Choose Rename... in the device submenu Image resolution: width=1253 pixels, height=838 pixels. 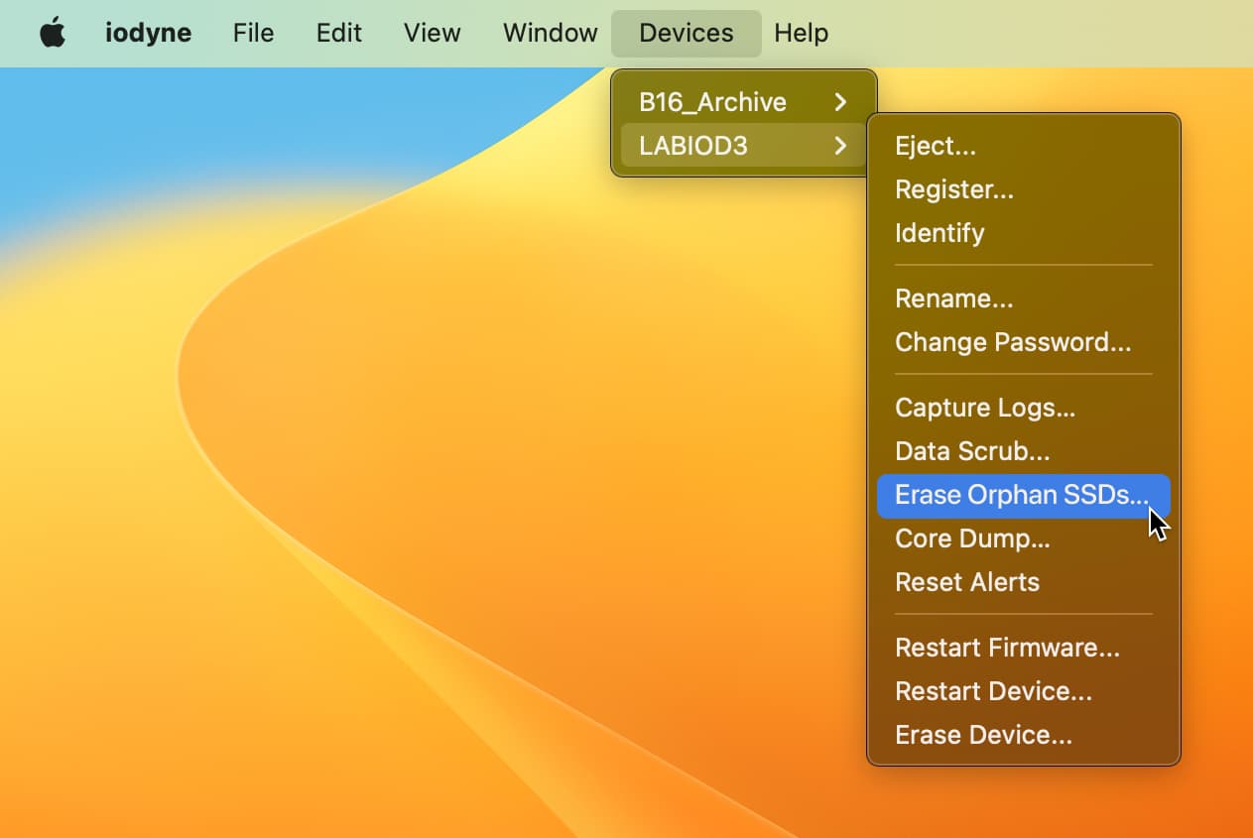pyautogui.click(x=1024, y=299)
